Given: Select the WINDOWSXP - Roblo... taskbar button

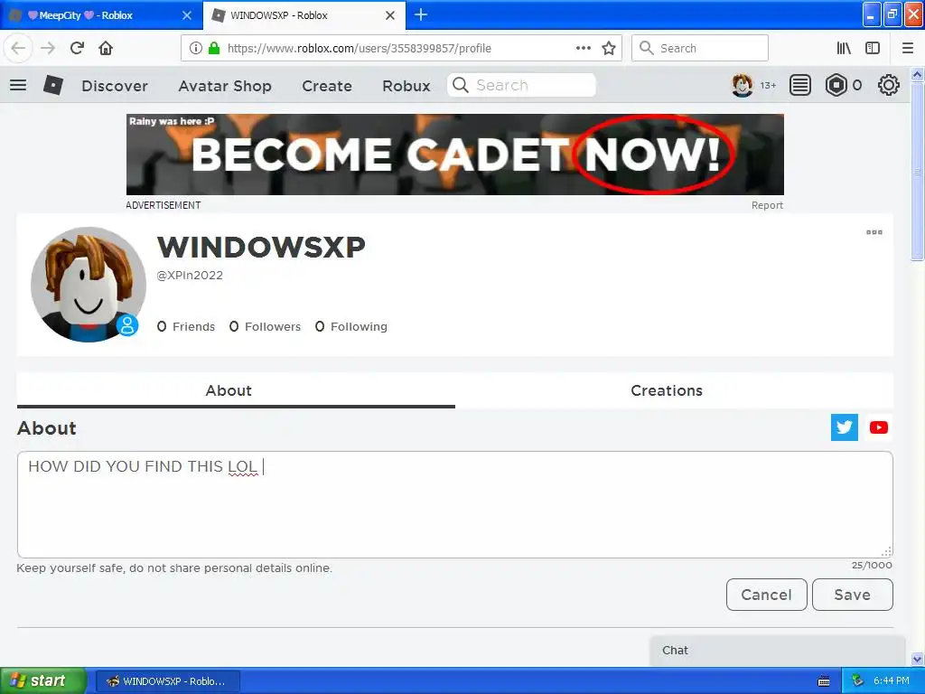Looking at the screenshot, I should coord(167,681).
